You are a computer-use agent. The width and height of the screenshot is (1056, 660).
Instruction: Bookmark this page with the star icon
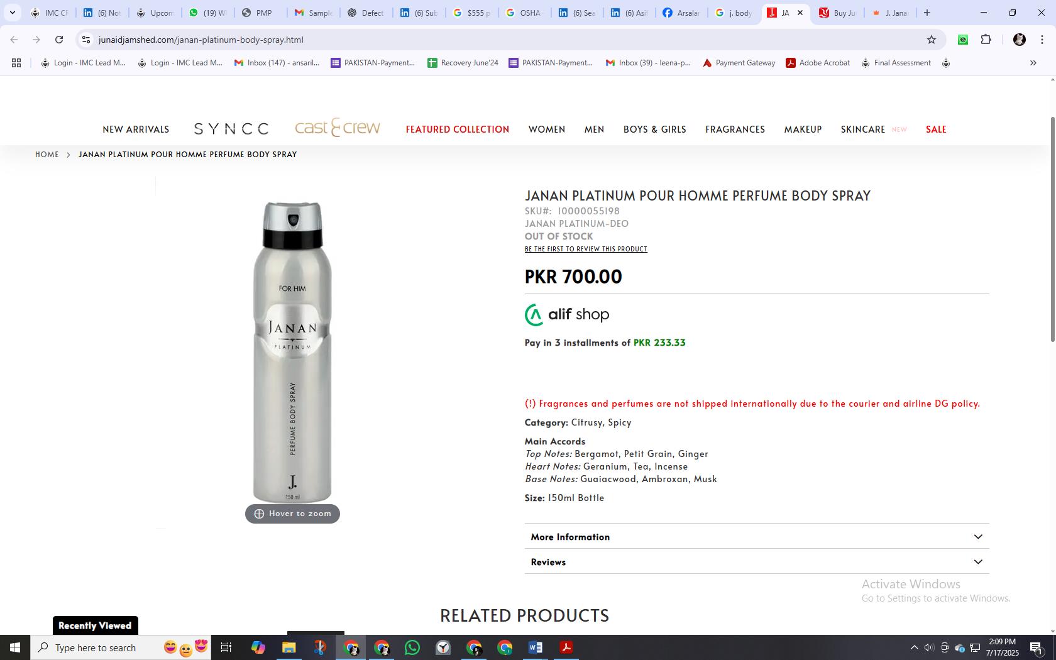point(932,40)
